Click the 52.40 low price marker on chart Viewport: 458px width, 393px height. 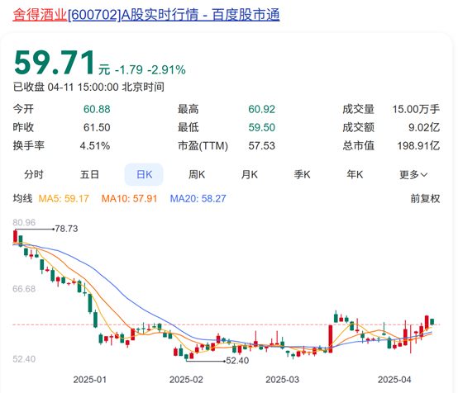tap(237, 361)
